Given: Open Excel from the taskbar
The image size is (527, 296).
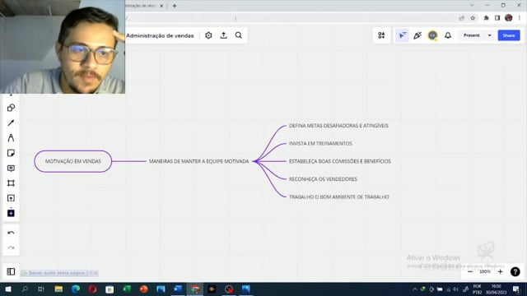Looking at the screenshot, I should click(127, 289).
